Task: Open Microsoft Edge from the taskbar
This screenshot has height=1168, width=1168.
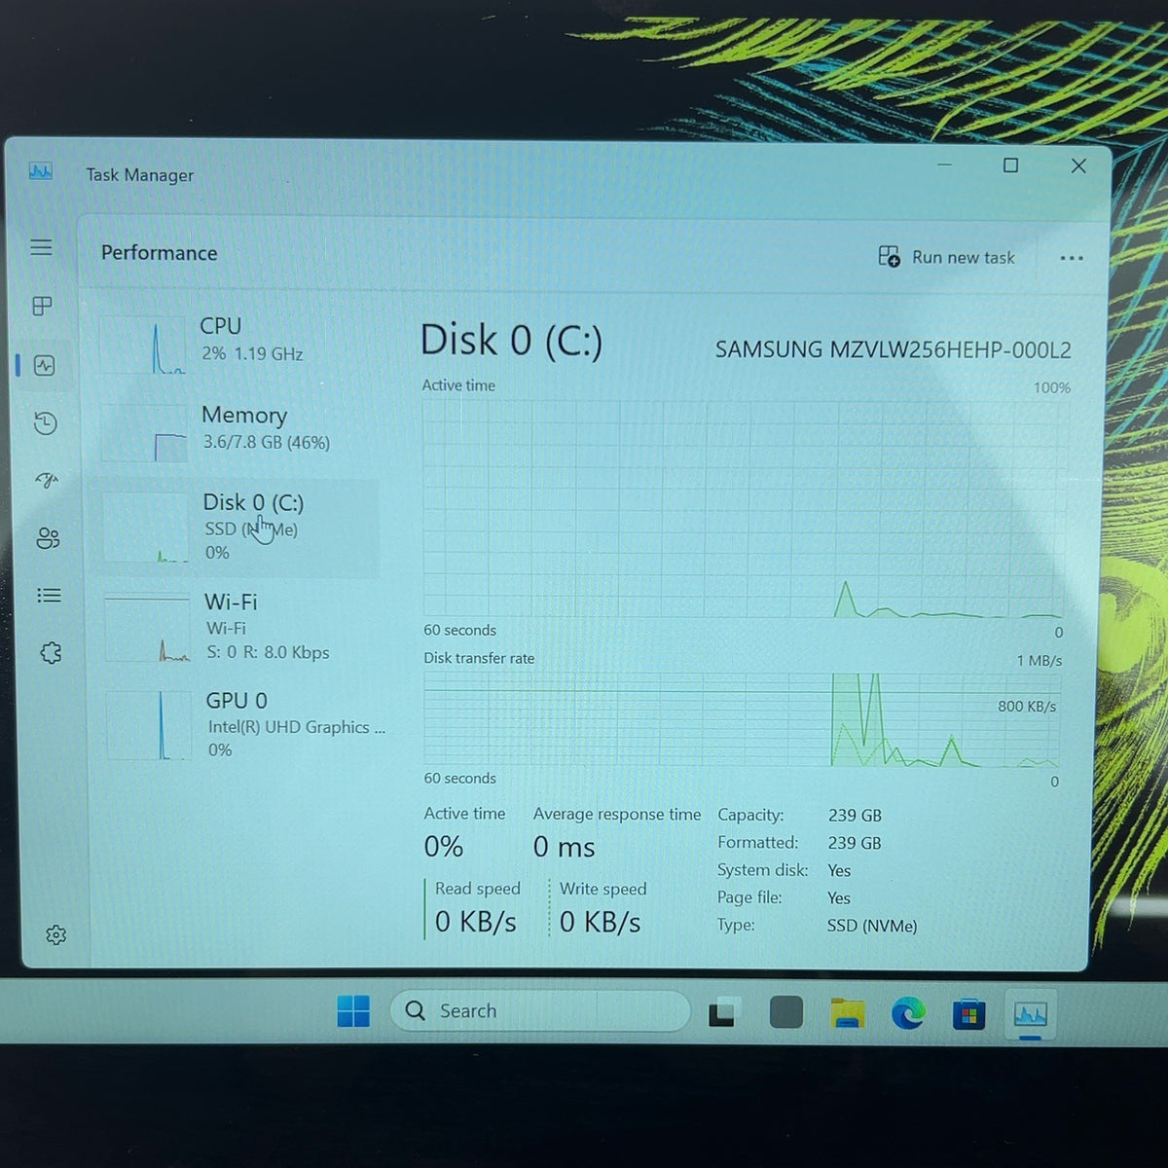Action: coord(908,1014)
